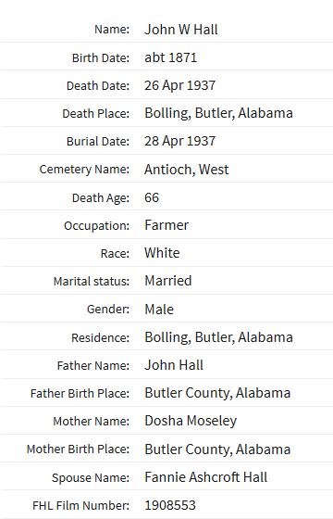Open mother name Dosha Moseley
Viewport: 333px width, 519px height.
click(191, 421)
